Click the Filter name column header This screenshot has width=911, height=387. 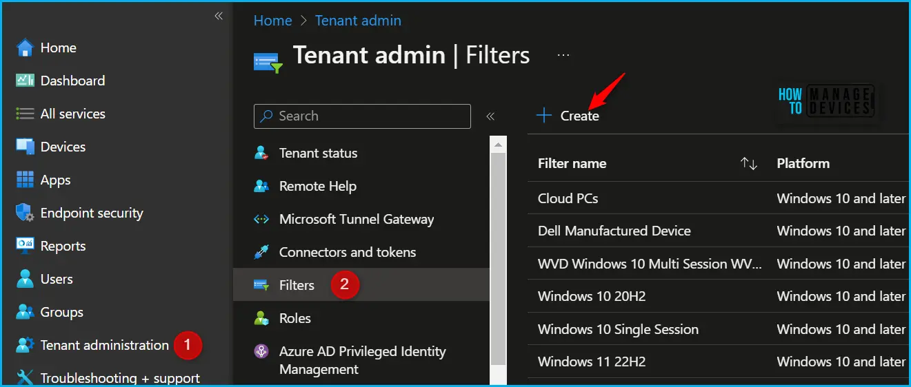coord(572,163)
